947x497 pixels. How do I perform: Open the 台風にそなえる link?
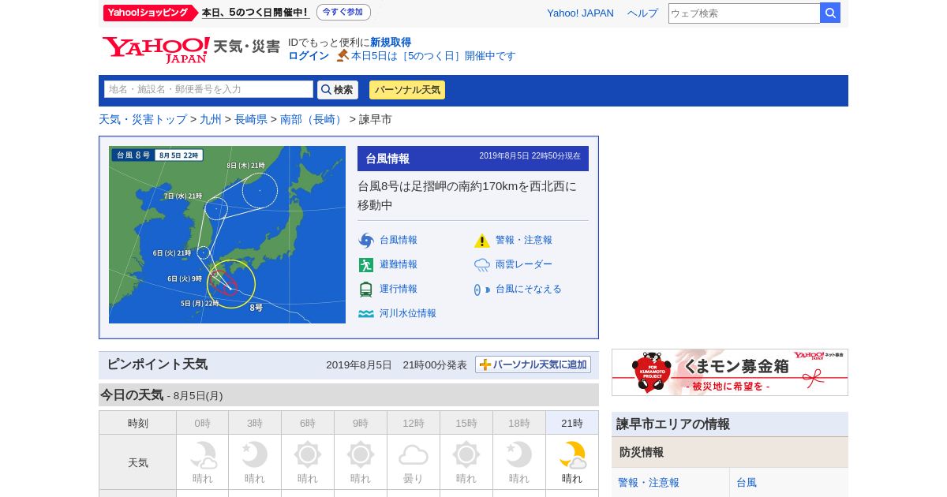point(529,290)
